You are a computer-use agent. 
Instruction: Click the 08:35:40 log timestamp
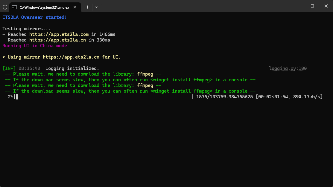pos(29,68)
